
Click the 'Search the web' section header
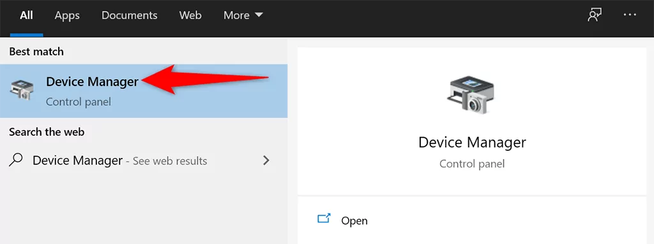tap(47, 132)
